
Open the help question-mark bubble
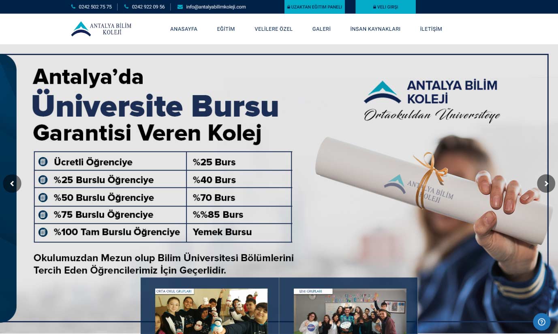541,322
